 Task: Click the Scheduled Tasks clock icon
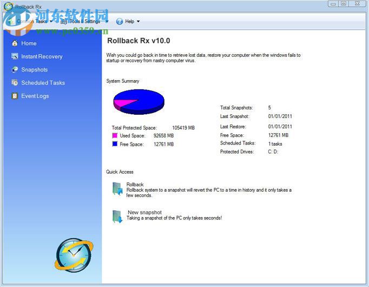[x=15, y=83]
